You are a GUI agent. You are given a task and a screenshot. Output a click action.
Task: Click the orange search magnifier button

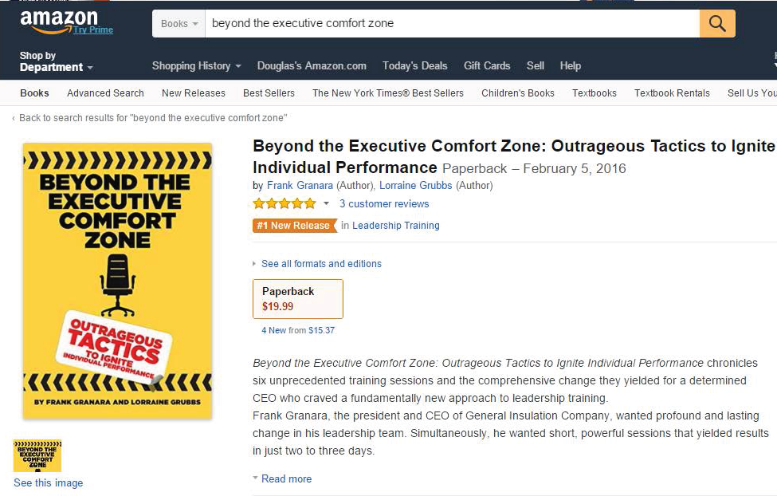point(717,23)
